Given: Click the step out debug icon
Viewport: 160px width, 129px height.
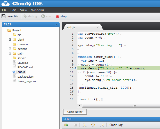Looking at the screenshot, I should point(102,125).
